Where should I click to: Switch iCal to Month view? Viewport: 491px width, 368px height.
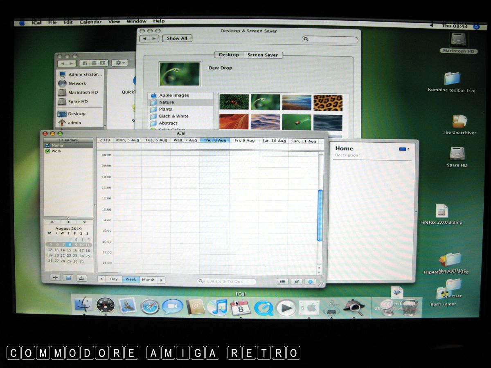[148, 280]
